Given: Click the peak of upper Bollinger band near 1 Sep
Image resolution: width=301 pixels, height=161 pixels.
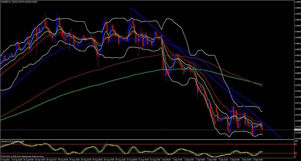Looking at the screenshot, I should pyautogui.click(x=168, y=19).
